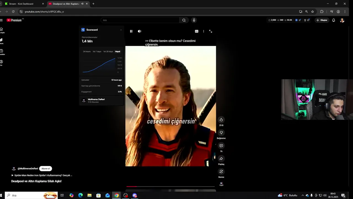Select the 1st 7 days range tab
Screen dimensions: 353x199
[97, 51]
